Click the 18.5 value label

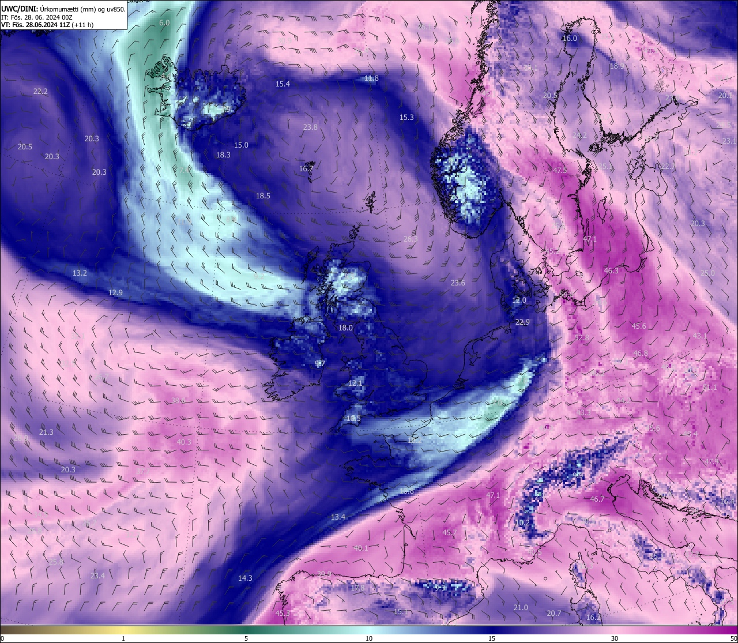pos(263,195)
